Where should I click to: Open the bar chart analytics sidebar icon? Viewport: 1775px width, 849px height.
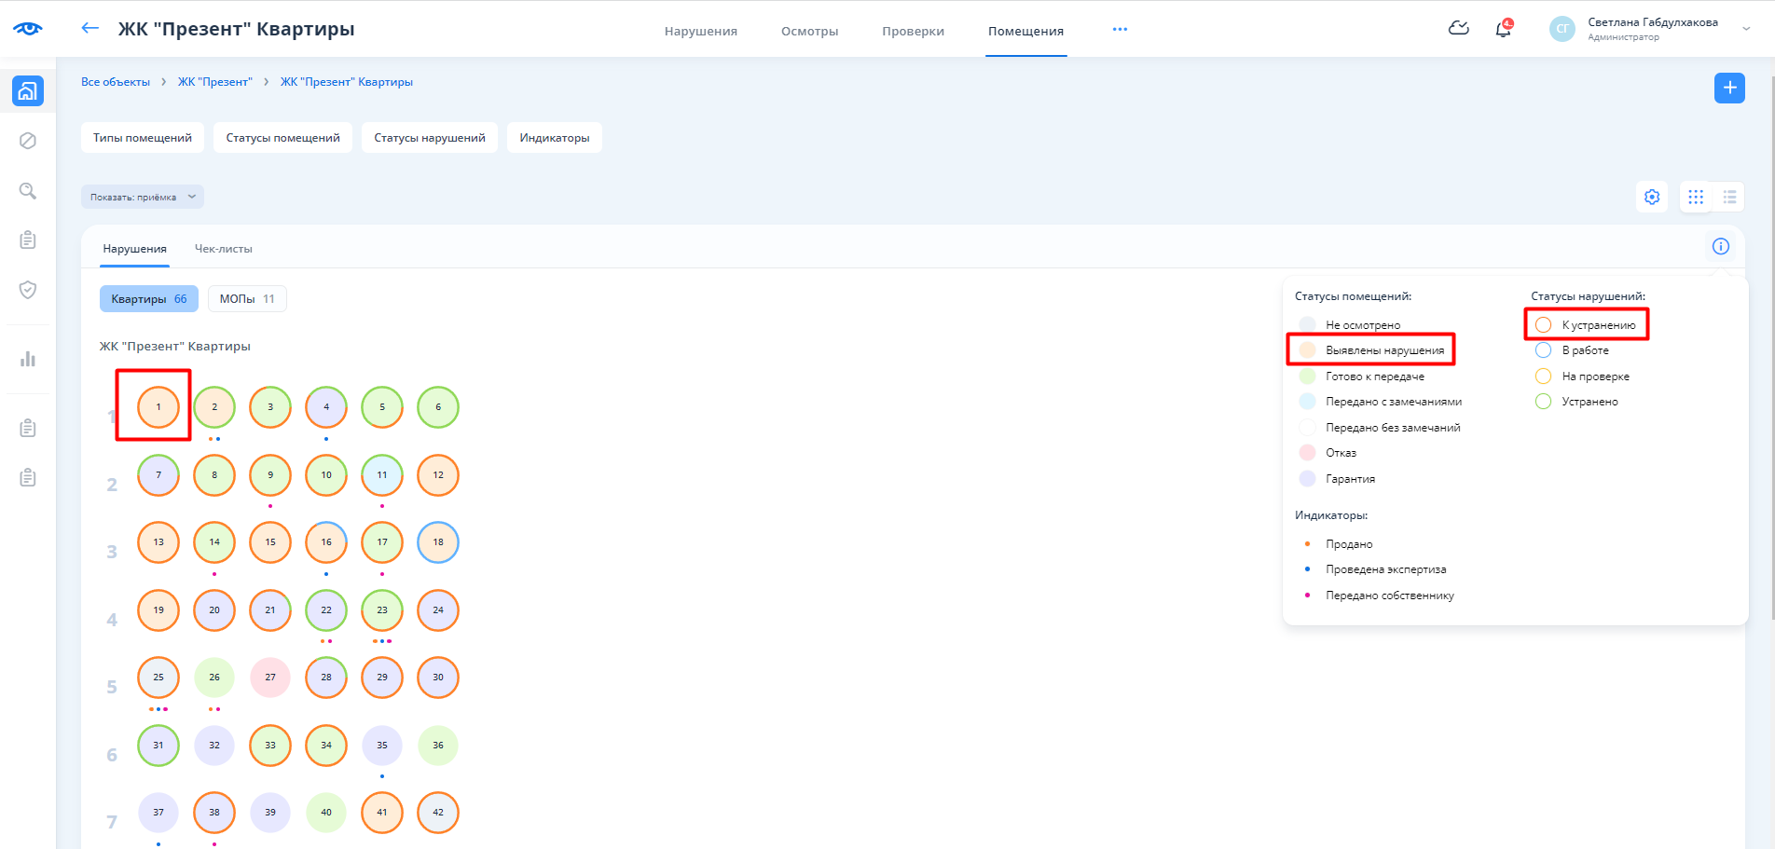(28, 359)
